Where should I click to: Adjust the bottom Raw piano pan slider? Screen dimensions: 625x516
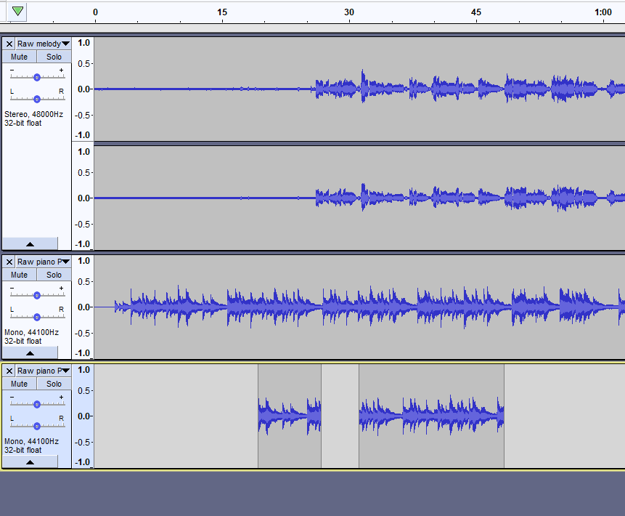click(x=37, y=426)
